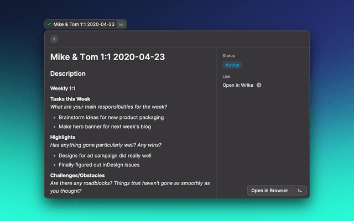Screen dimensions: 354x221
Task: Go back using the chevron button
Action: coord(54,39)
